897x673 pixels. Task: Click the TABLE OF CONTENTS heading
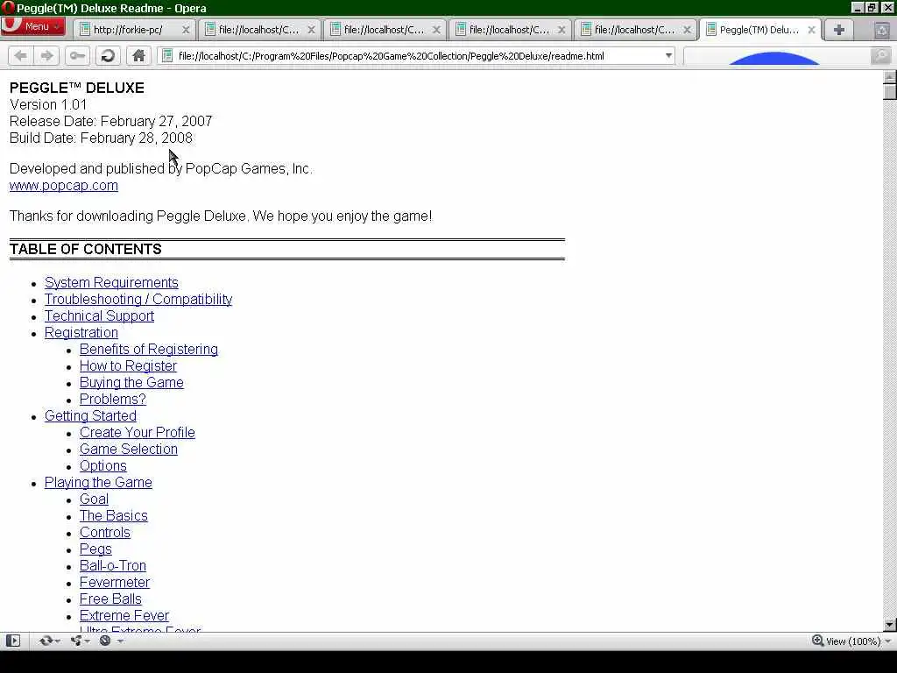(85, 249)
